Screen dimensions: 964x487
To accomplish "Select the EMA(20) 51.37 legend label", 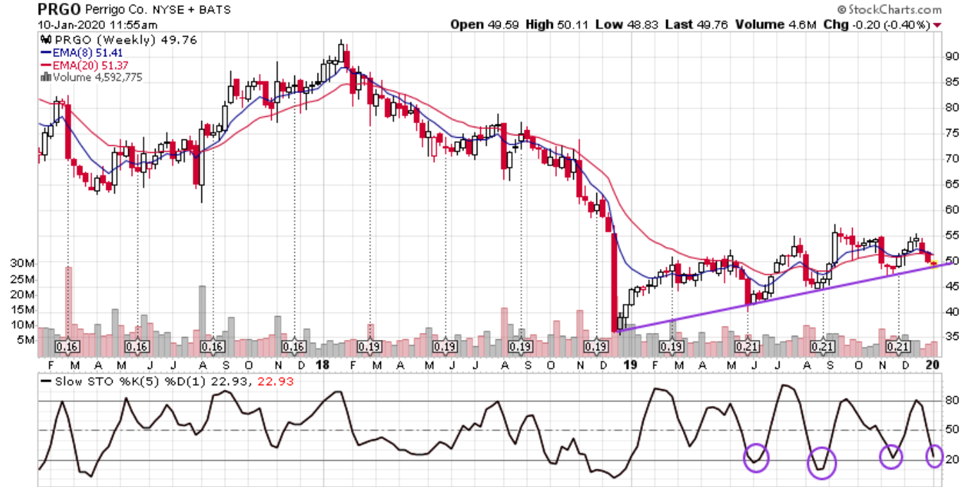I will pos(86,65).
